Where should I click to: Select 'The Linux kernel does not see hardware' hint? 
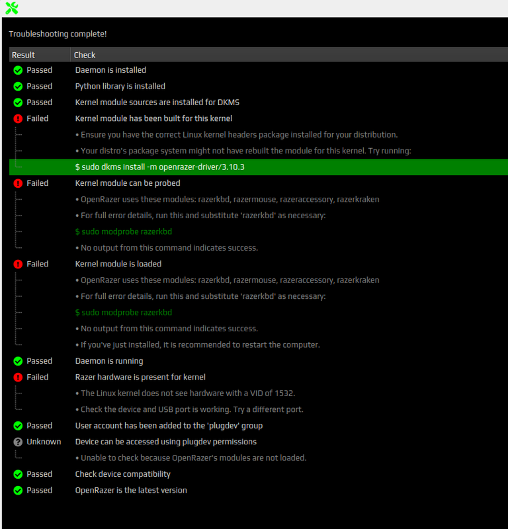click(x=259, y=393)
